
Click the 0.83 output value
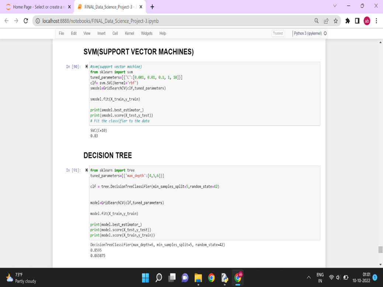coord(94,136)
